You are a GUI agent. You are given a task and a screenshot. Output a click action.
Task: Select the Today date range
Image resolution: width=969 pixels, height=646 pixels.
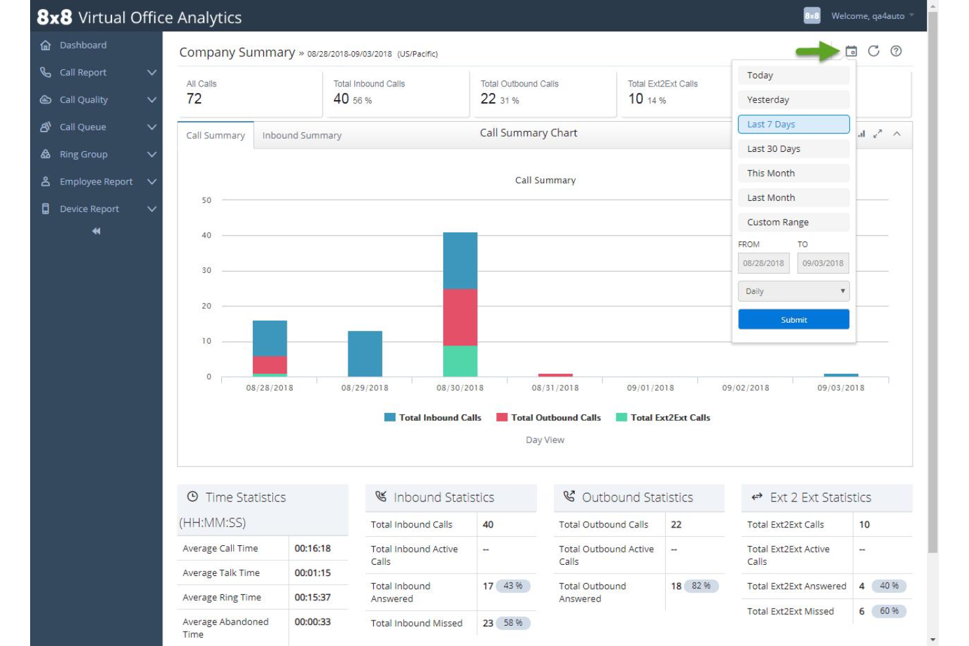point(794,75)
